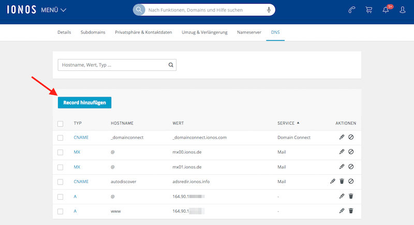Disable the autodiscover record
Image resolution: width=414 pixels, height=225 pixels.
pos(351,181)
